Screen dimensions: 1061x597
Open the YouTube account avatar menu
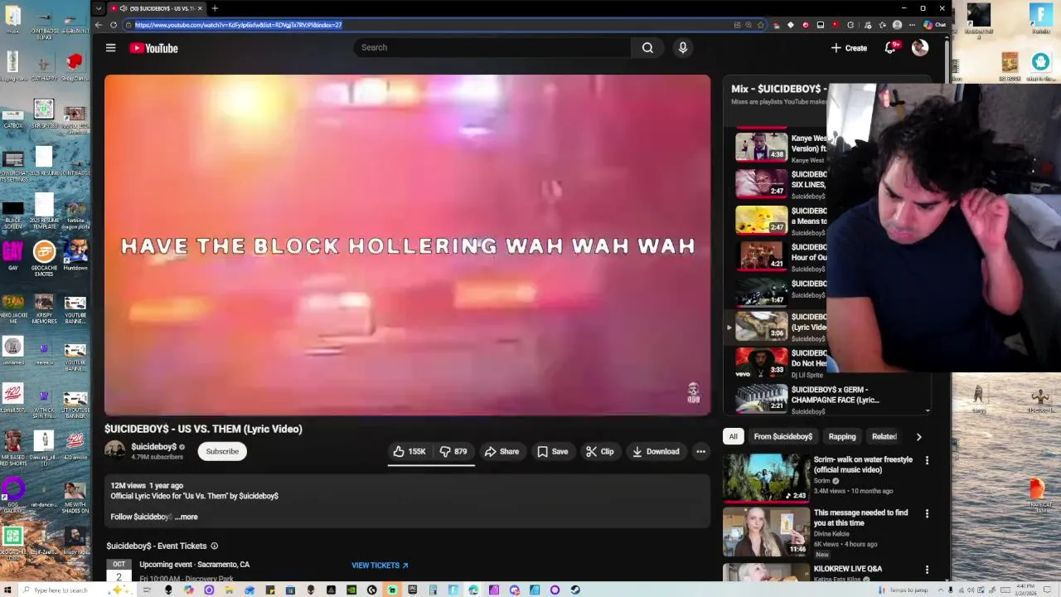tap(920, 48)
